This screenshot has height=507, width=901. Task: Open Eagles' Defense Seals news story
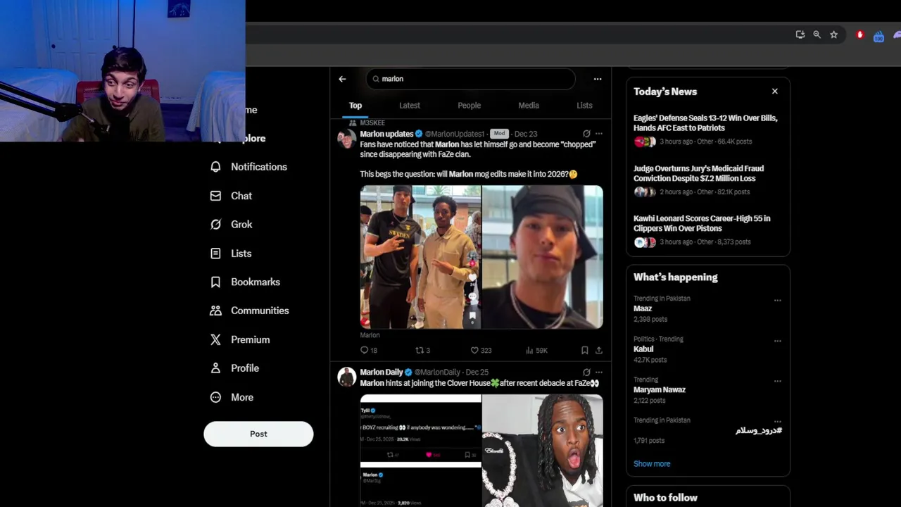click(x=706, y=123)
